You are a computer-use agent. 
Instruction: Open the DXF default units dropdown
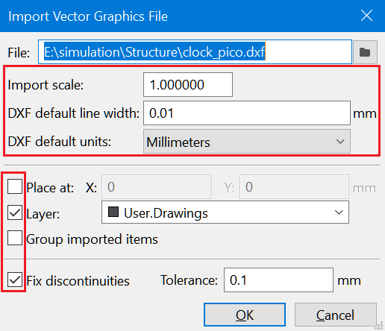(x=247, y=142)
